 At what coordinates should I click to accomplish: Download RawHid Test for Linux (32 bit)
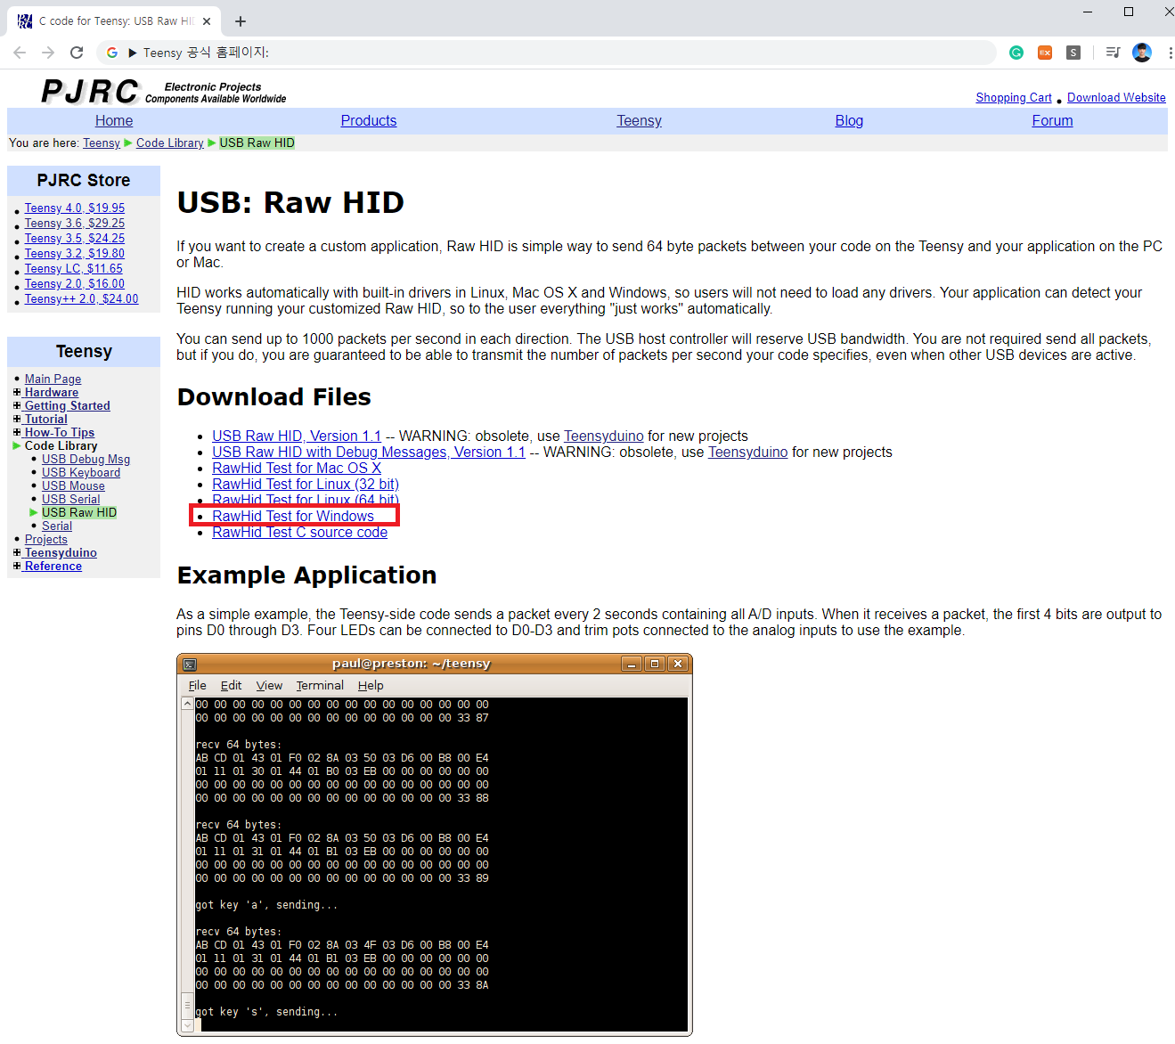[306, 484]
